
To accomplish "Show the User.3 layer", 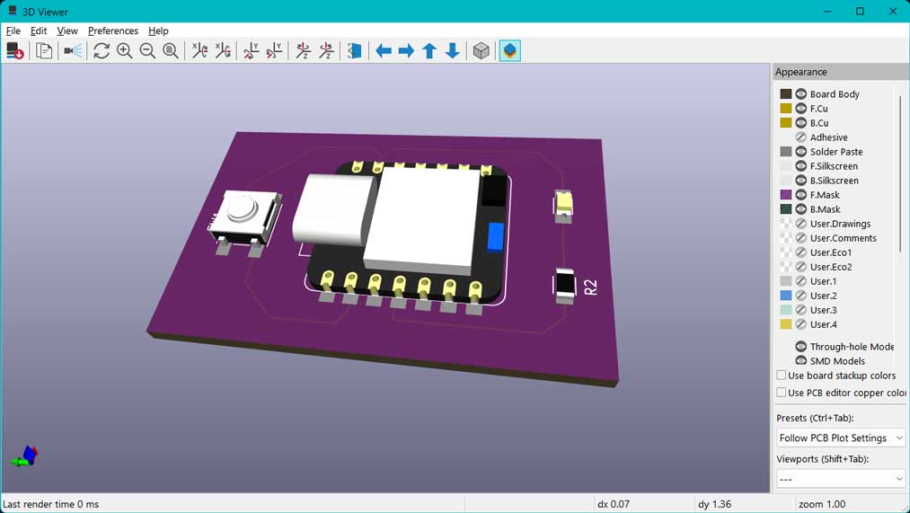I will (801, 310).
